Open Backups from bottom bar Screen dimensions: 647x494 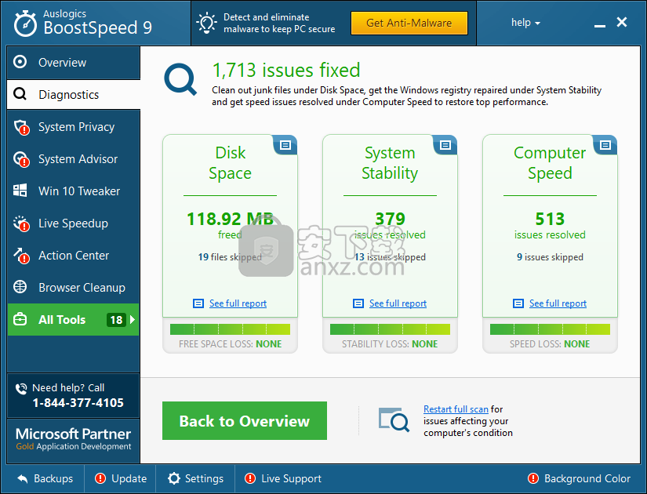coord(45,479)
